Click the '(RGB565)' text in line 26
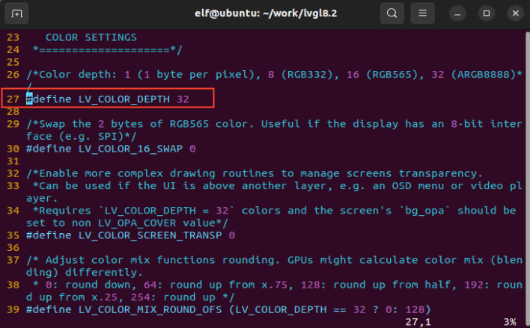The width and height of the screenshot is (530, 328). click(x=392, y=75)
